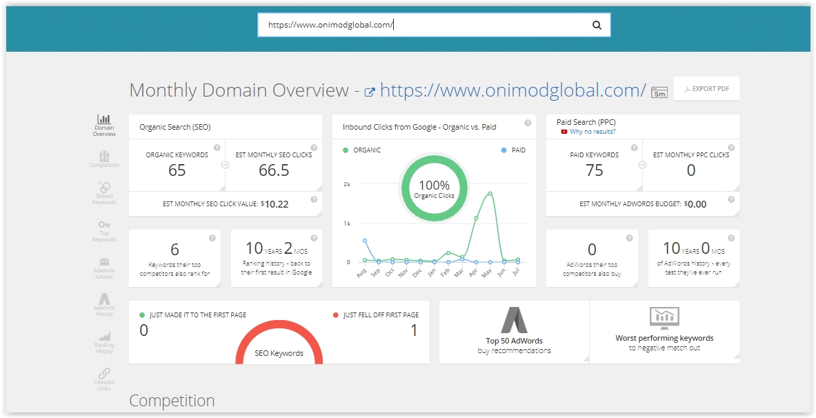
Task: Click the Apr point on organic line
Action: [x=476, y=218]
